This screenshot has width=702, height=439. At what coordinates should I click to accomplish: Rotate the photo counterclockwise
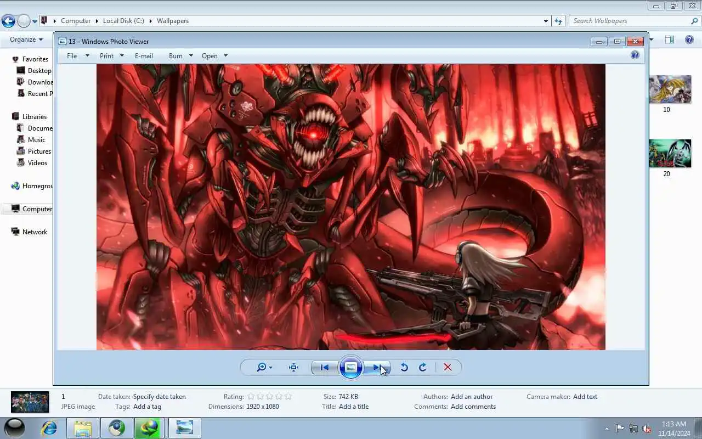coord(404,368)
